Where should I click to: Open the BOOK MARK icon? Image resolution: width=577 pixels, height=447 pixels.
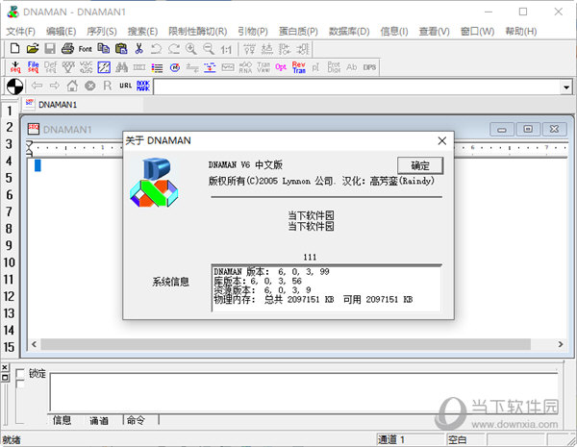(x=143, y=86)
